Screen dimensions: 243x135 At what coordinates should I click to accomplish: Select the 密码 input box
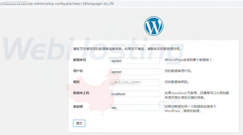click(x=135, y=83)
